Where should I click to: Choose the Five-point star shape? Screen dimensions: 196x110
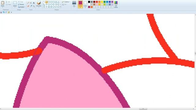49,7
